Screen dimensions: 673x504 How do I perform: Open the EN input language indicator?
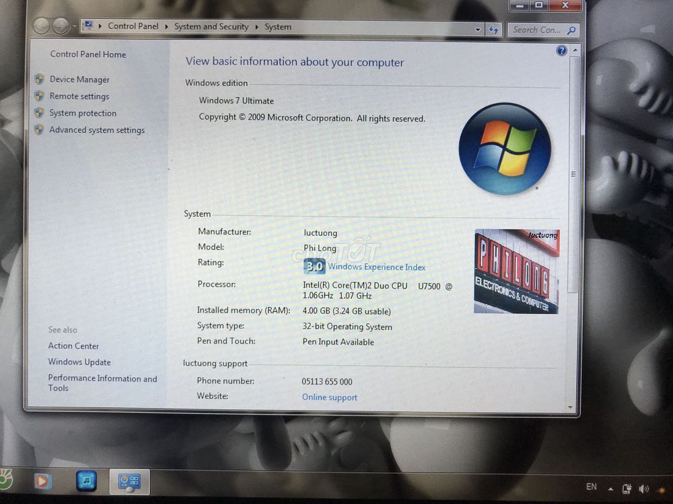[591, 487]
